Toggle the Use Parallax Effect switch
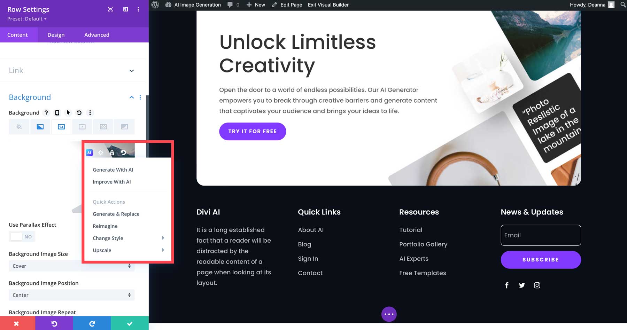 tap(16, 236)
